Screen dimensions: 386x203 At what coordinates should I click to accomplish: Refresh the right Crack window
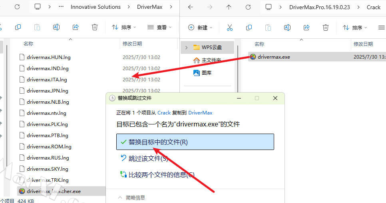(248, 7)
